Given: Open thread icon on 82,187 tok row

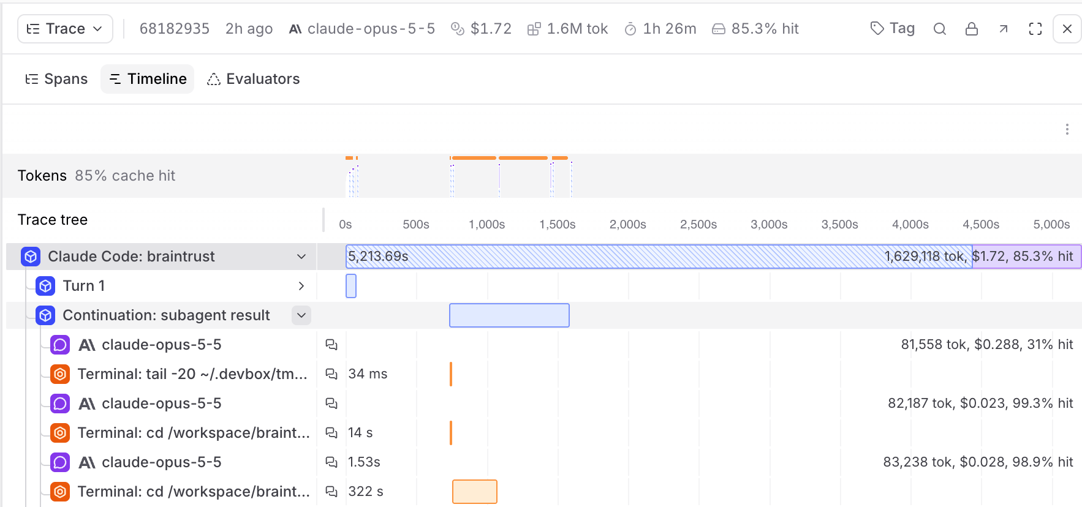Looking at the screenshot, I should 331,404.
